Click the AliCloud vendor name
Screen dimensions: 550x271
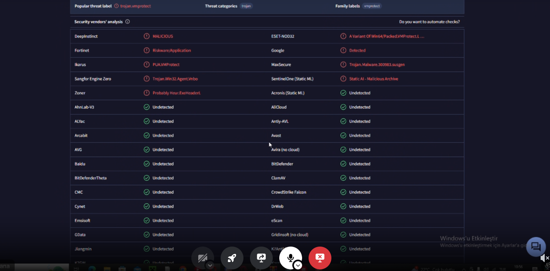click(279, 107)
